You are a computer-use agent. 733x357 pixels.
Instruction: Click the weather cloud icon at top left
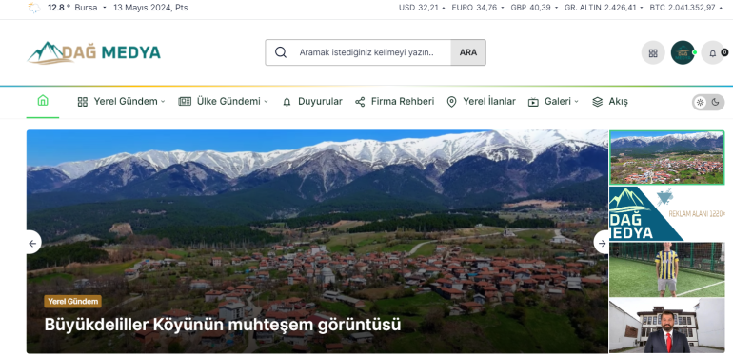pyautogui.click(x=33, y=8)
